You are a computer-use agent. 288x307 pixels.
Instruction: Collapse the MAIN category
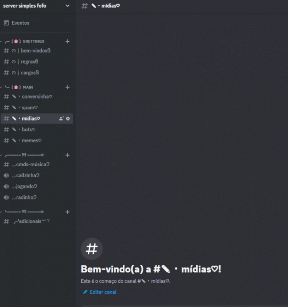[x=19, y=87]
